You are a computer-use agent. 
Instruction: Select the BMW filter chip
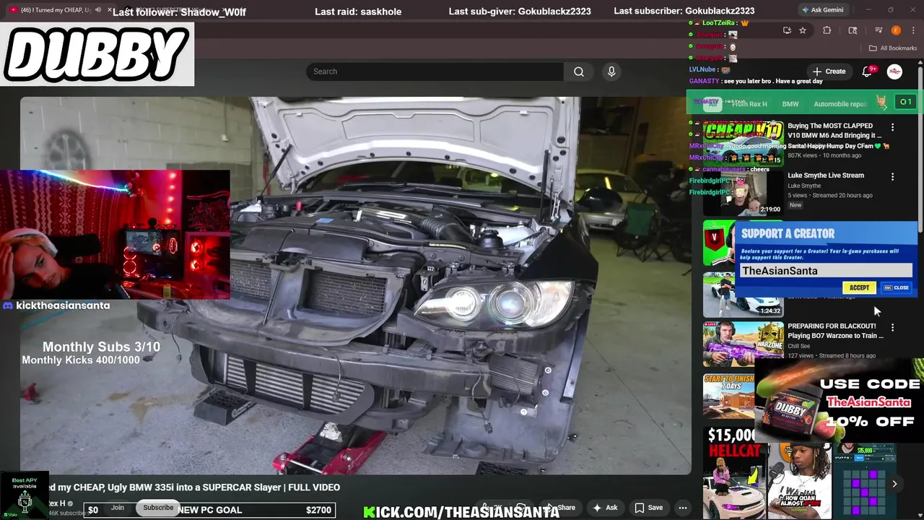pyautogui.click(x=790, y=104)
